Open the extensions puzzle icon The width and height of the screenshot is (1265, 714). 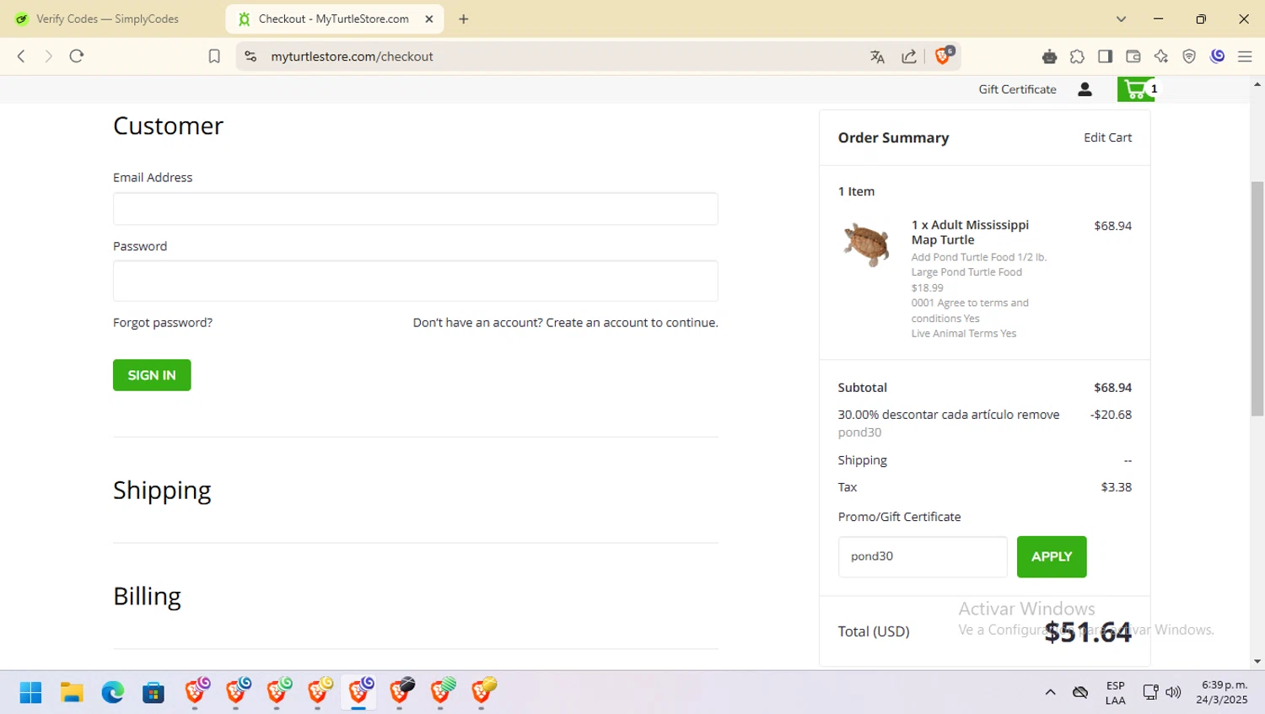click(x=1077, y=56)
